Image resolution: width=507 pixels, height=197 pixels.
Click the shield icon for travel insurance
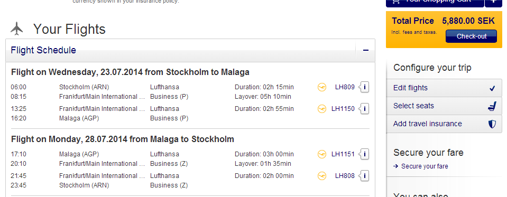492,124
